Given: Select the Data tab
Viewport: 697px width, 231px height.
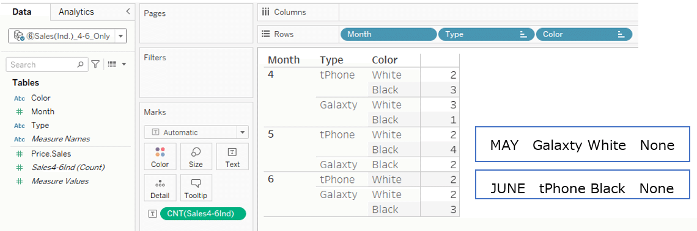Looking at the screenshot, I should tap(22, 12).
